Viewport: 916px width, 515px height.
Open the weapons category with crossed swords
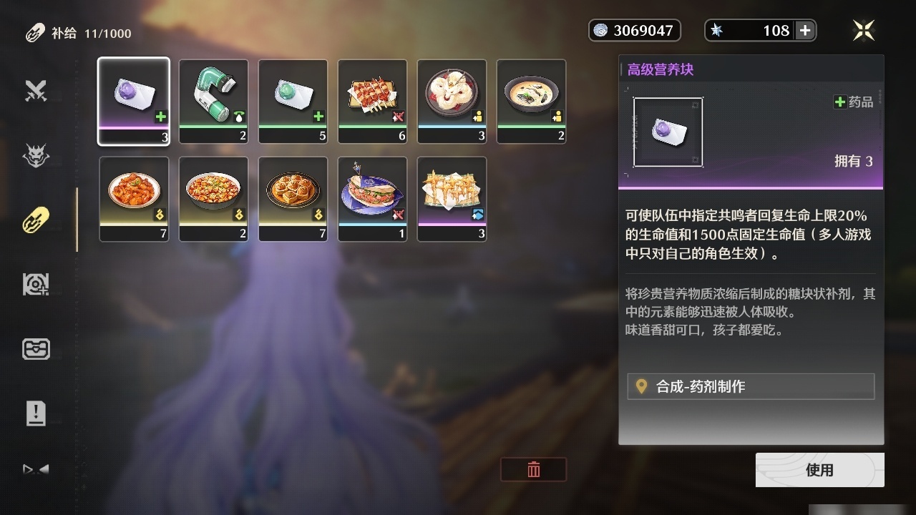tap(36, 91)
